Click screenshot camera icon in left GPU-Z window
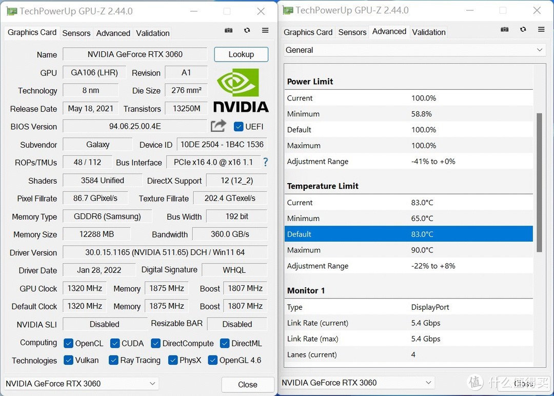 coord(229,30)
